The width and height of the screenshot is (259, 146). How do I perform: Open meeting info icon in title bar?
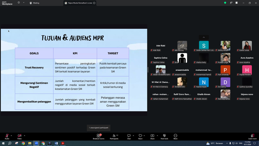[x=19, y=3]
